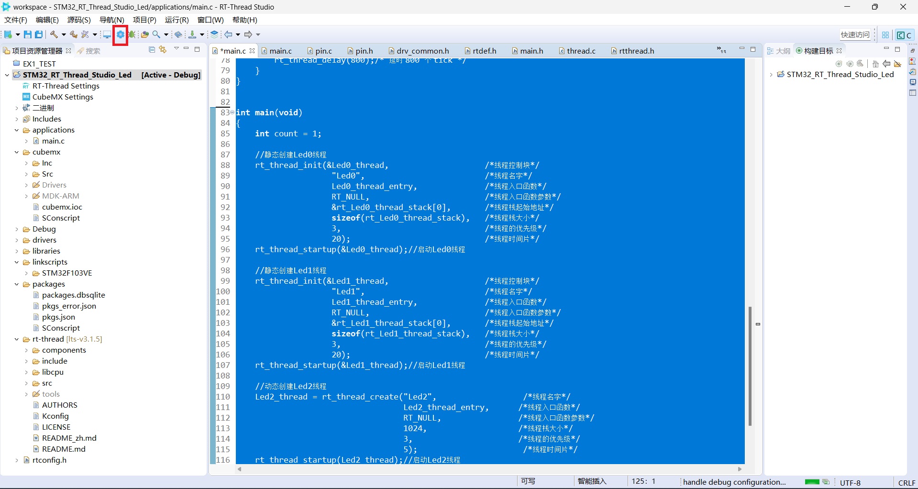The width and height of the screenshot is (918, 489).
Task: Collapse all in project explorer panel
Action: point(152,50)
